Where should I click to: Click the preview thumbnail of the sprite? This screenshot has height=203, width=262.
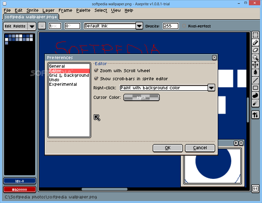point(213,166)
